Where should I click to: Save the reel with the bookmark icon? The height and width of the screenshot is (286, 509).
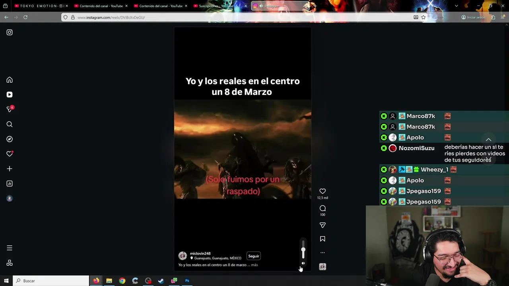322,239
